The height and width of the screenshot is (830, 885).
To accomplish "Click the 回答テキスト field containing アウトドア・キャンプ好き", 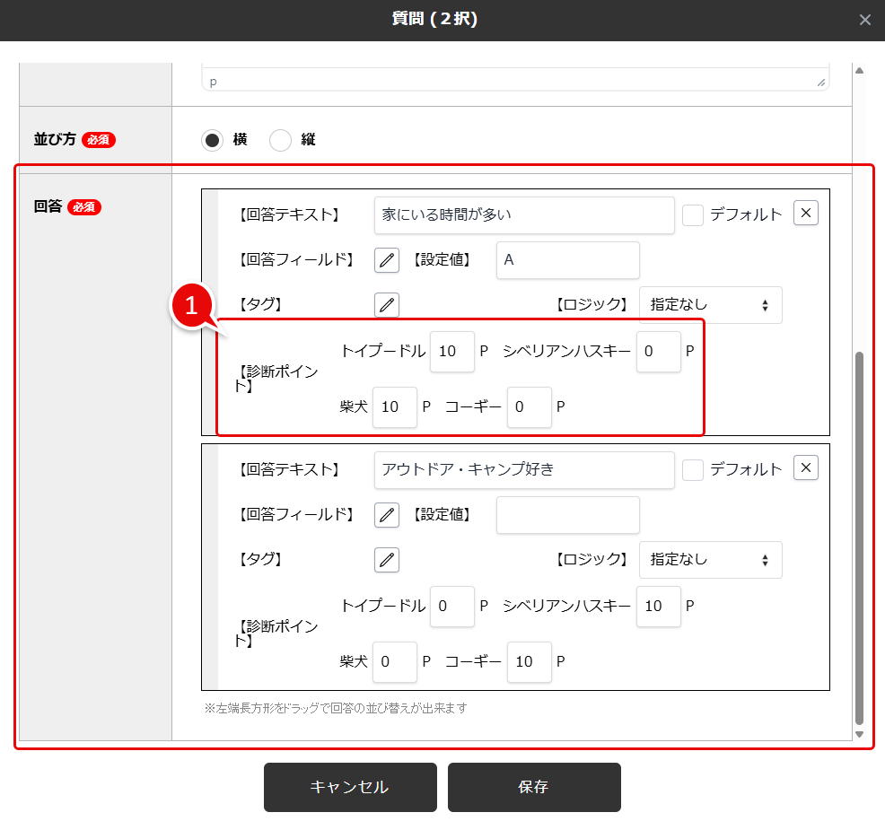I will coord(524,470).
